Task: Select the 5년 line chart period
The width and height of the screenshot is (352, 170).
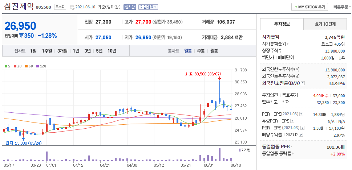Action: [99, 51]
